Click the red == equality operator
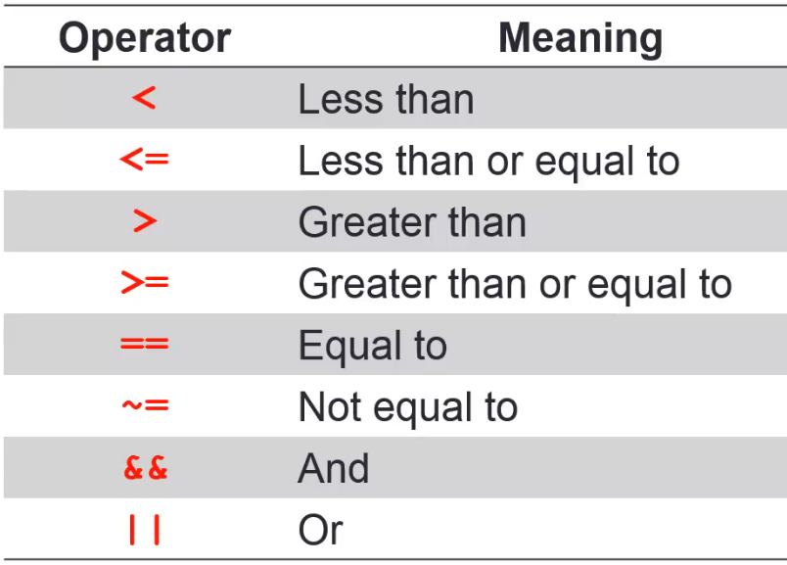This screenshot has width=787, height=565. coord(145,346)
